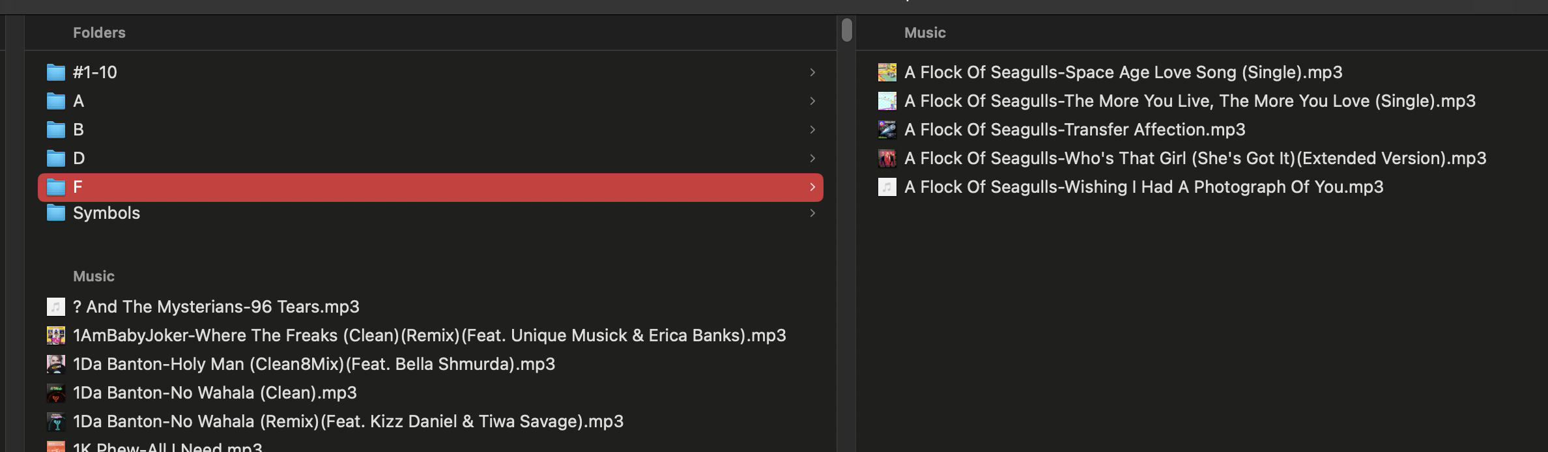Select Wishing I Had A Photograph Of You.mp3
1548x452 pixels.
(x=1143, y=187)
